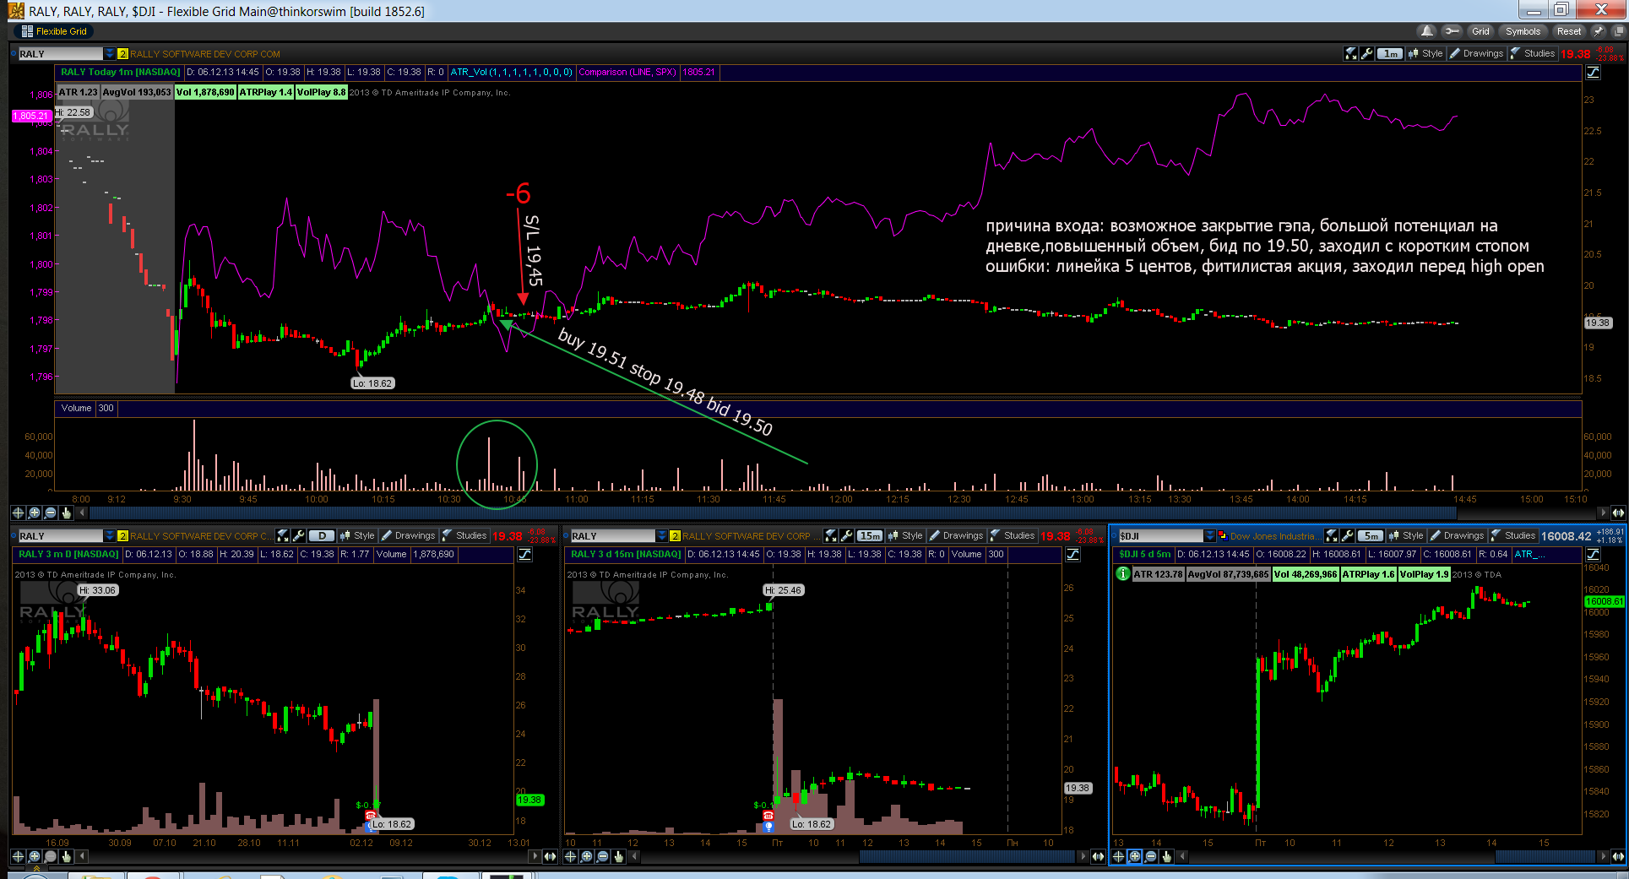The image size is (1629, 879).
Task: Zoom in on the main 1m chart
Action: click(x=35, y=513)
